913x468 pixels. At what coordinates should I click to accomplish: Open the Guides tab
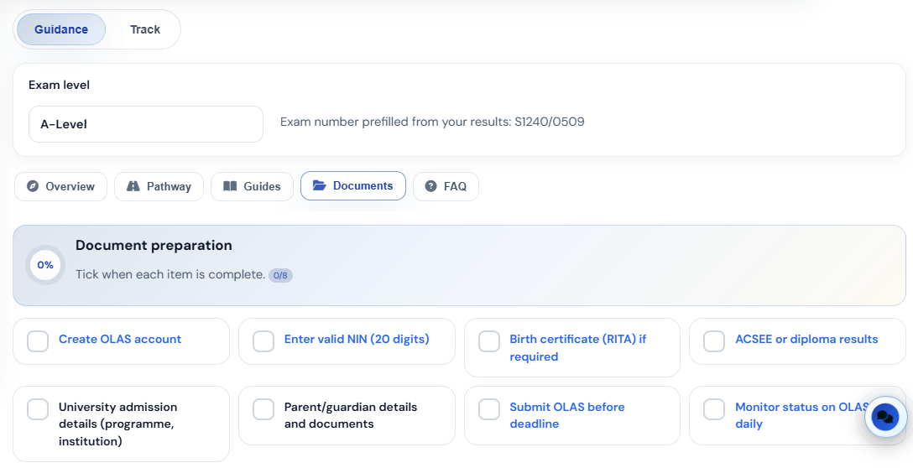pos(252,187)
